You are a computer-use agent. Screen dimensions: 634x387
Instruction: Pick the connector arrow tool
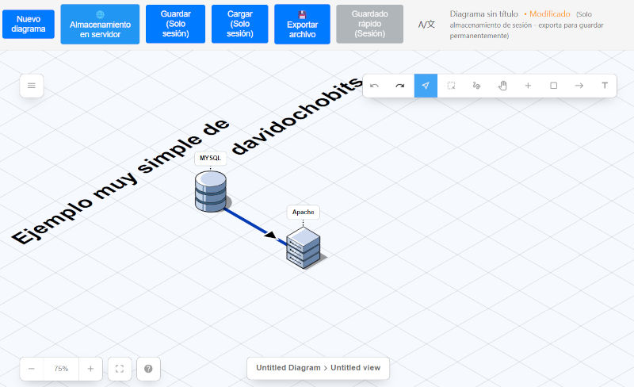tap(579, 86)
